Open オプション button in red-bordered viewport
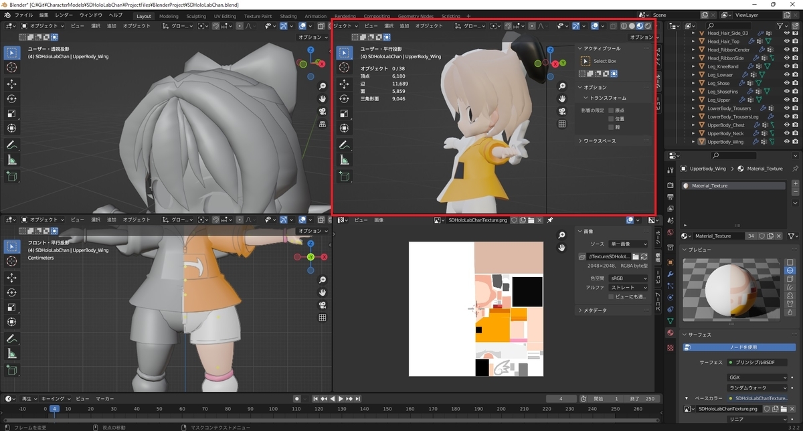 (641, 37)
